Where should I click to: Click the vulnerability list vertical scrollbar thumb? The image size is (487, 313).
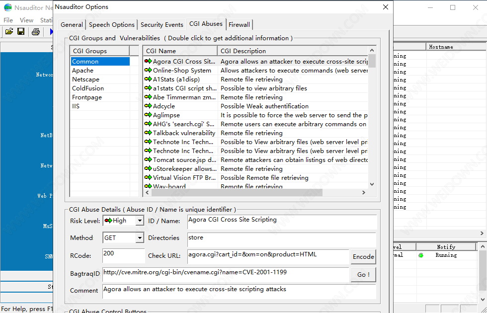[372, 61]
